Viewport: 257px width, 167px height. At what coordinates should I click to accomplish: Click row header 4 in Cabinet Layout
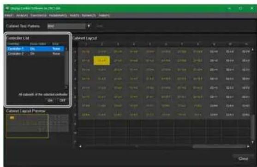pyautogui.click(x=75, y=79)
